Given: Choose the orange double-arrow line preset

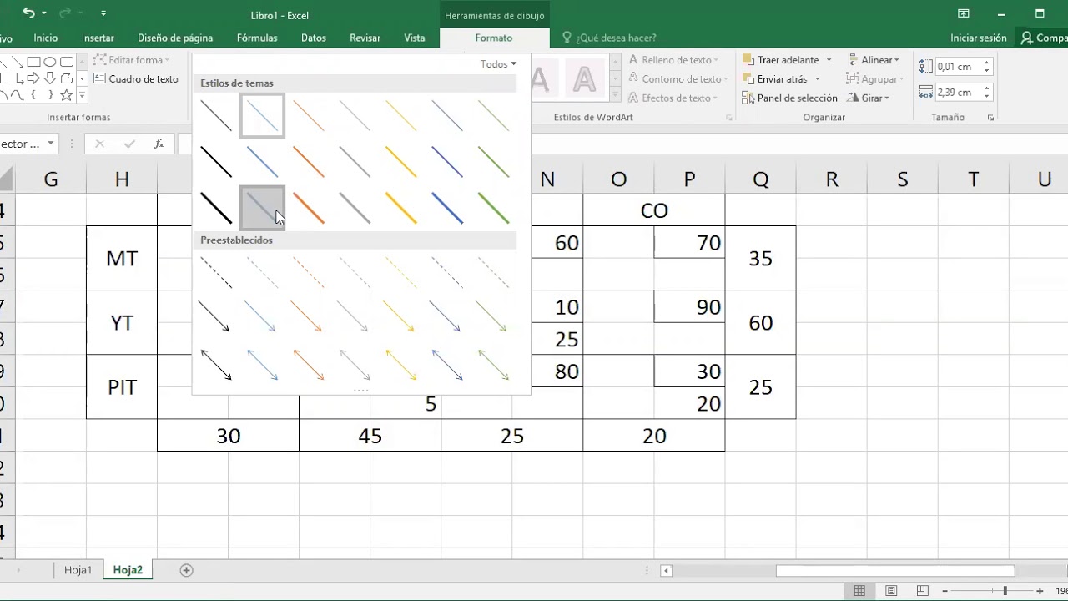Looking at the screenshot, I should (x=309, y=364).
